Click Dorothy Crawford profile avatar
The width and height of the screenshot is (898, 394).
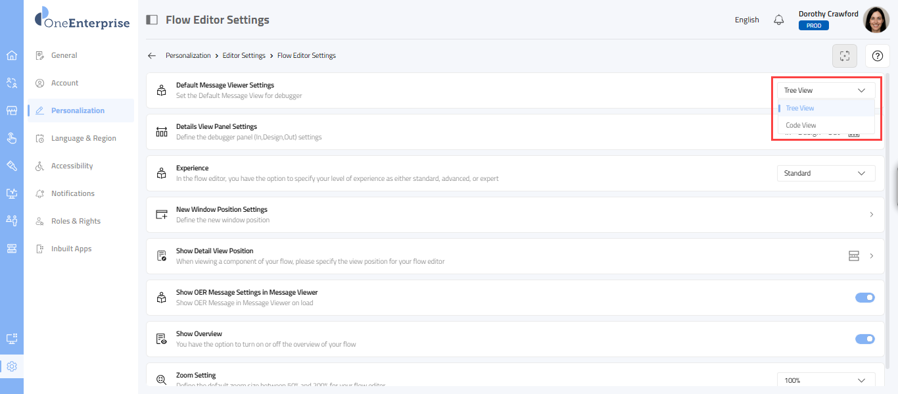(x=876, y=20)
